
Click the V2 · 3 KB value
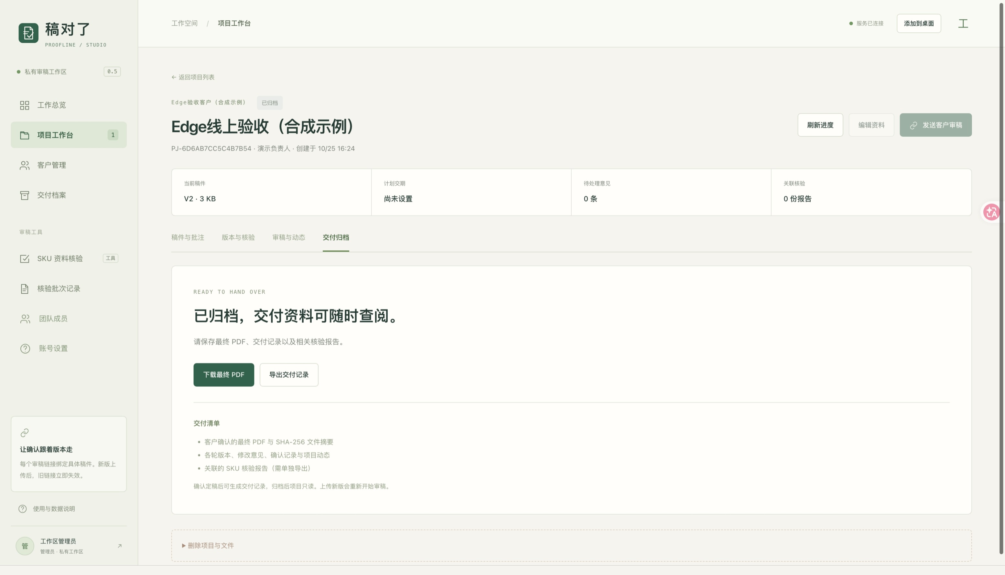pyautogui.click(x=200, y=199)
